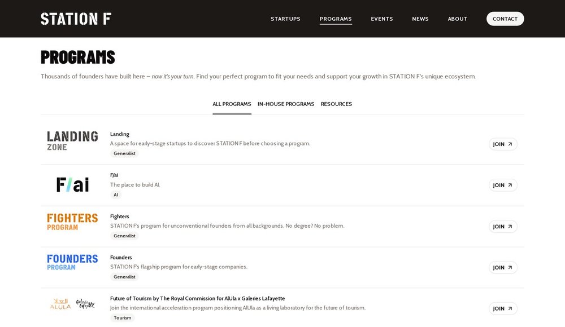Image resolution: width=565 pixels, height=327 pixels.
Task: Open the Landing Zone logo
Action: pyautogui.click(x=72, y=140)
